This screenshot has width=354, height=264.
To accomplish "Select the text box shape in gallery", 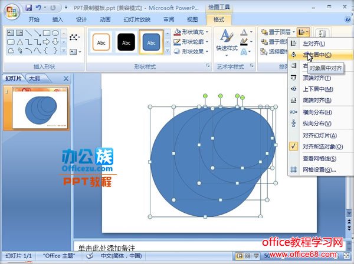I will pos(11,33).
